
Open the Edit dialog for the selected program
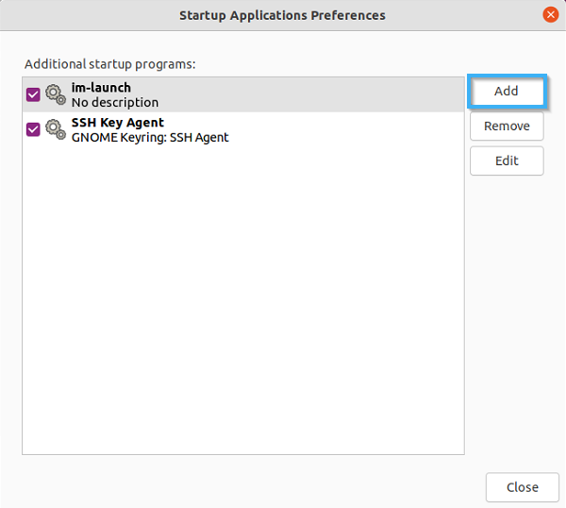coord(507,161)
